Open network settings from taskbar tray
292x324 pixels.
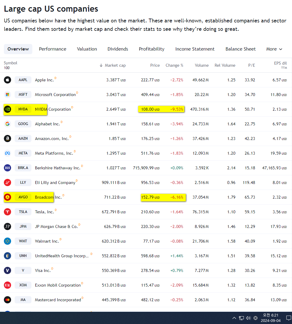[x=241, y=318]
